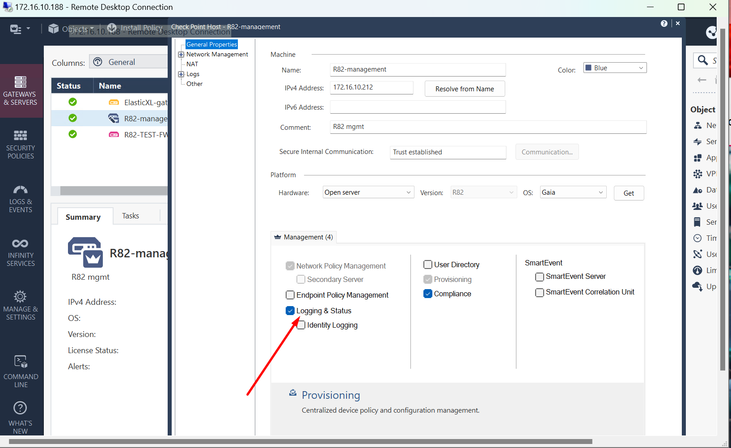Open the Hardware dropdown
This screenshot has width=731, height=448.
368,192
